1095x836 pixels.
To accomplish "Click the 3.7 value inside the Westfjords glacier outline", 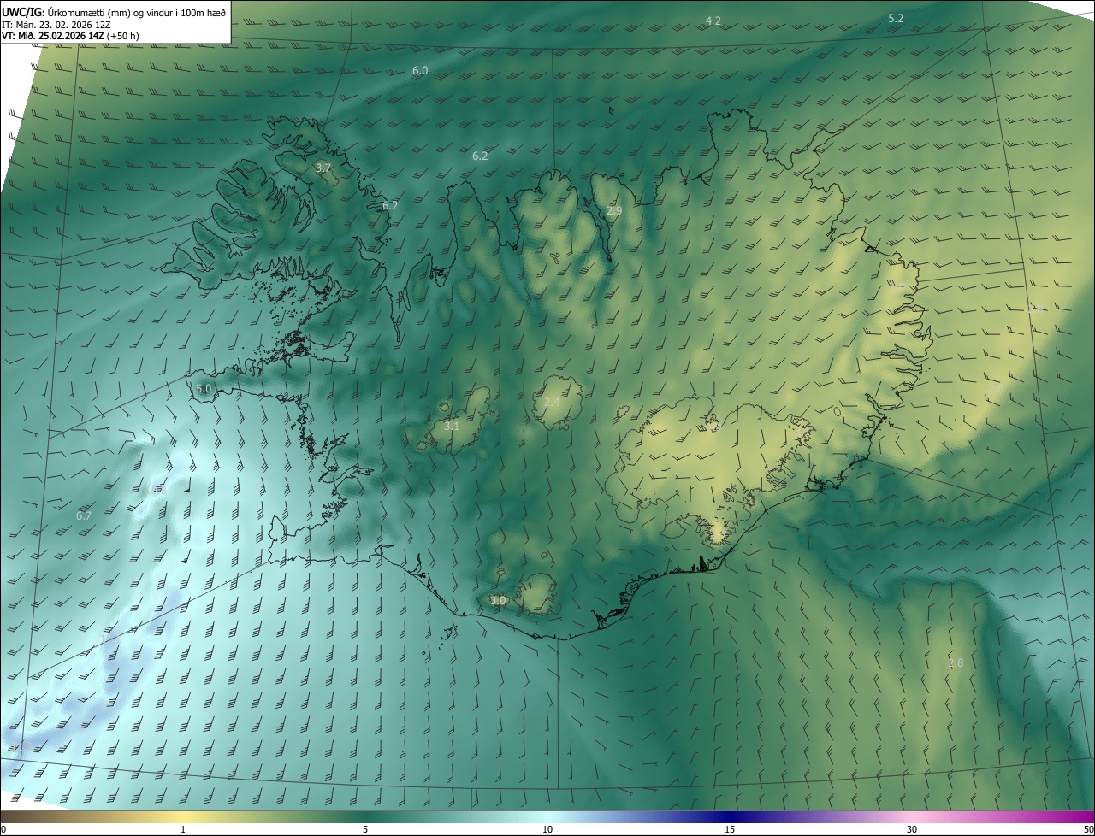I will pyautogui.click(x=323, y=168).
